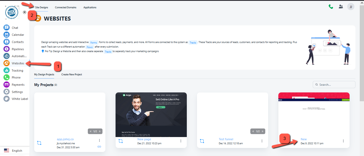The image size is (364, 156).
Task: Open the Applications tab
Action: click(x=90, y=7)
